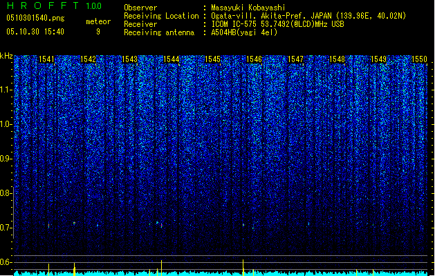This screenshot has width=435, height=276.
Task: Click the 1543 time marker
Action: tap(129, 59)
